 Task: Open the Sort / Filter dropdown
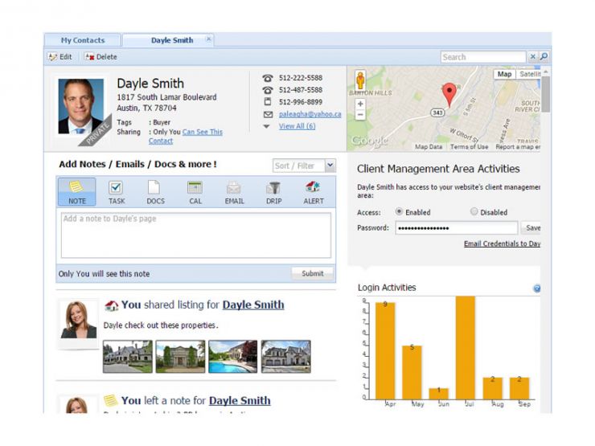[x=330, y=166]
